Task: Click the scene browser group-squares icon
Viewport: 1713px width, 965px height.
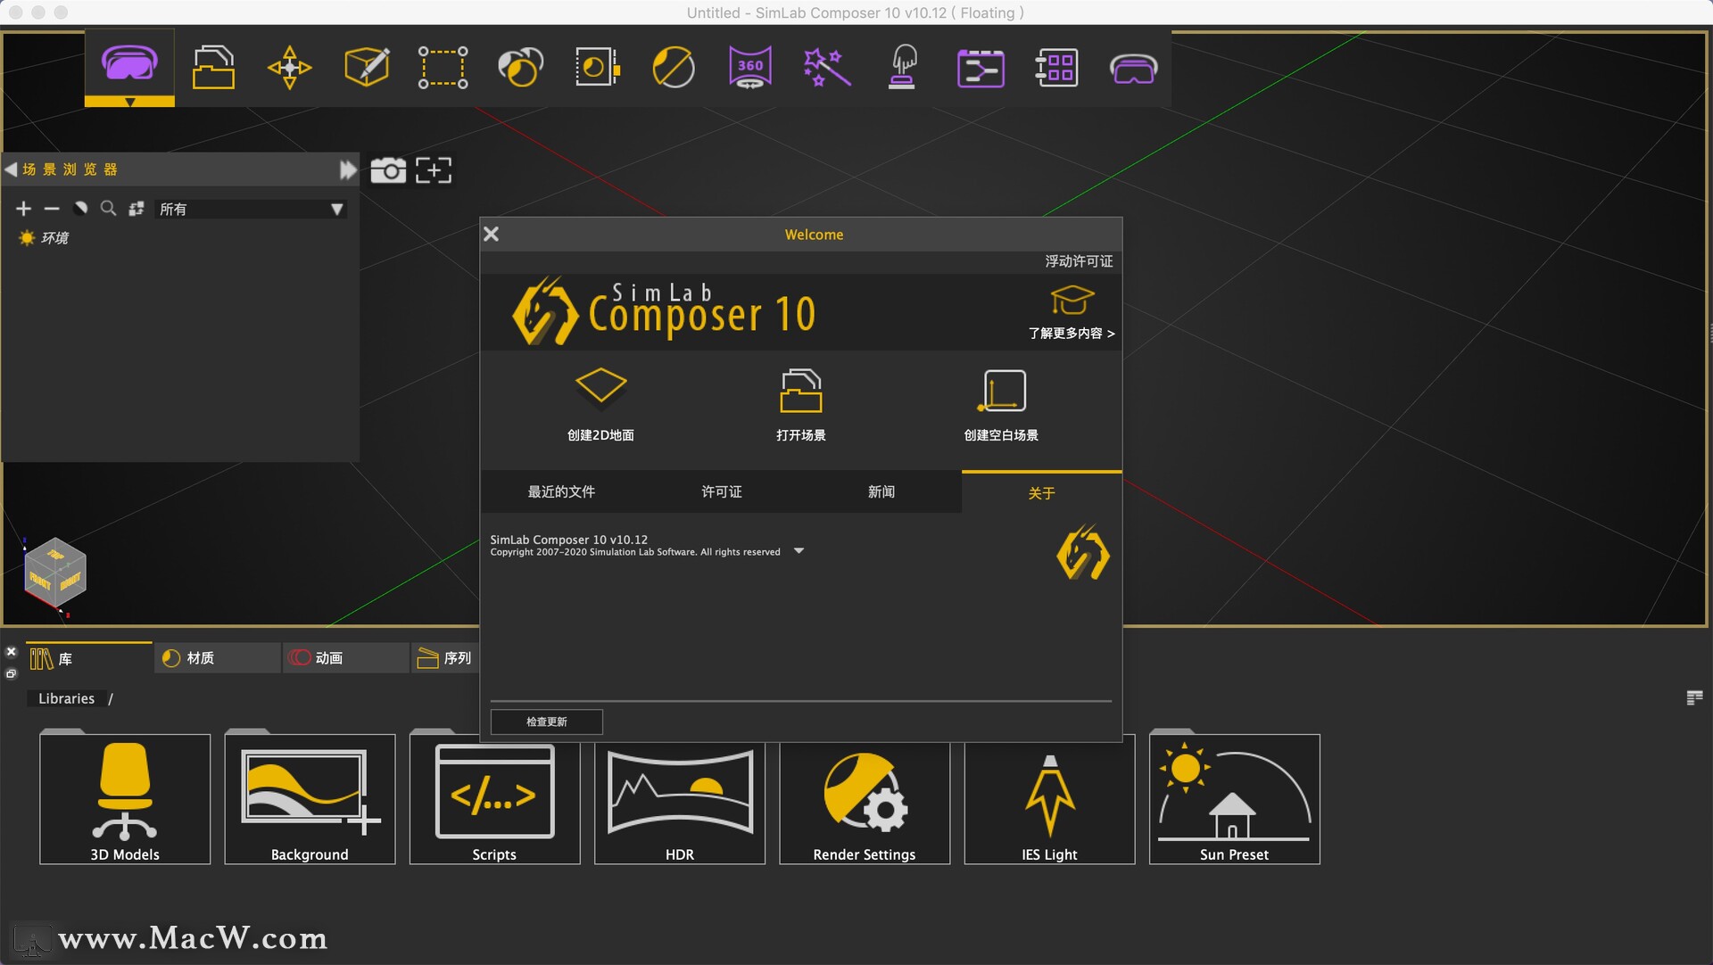Action: pos(137,209)
